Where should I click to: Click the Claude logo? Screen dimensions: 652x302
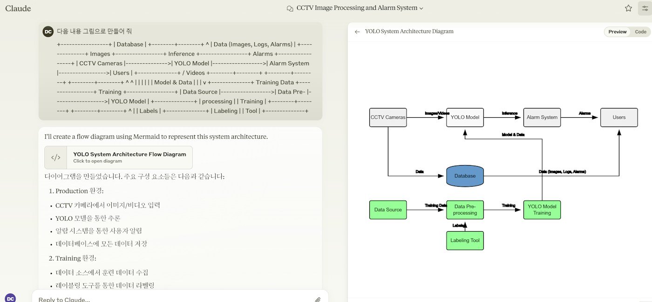tap(18, 8)
